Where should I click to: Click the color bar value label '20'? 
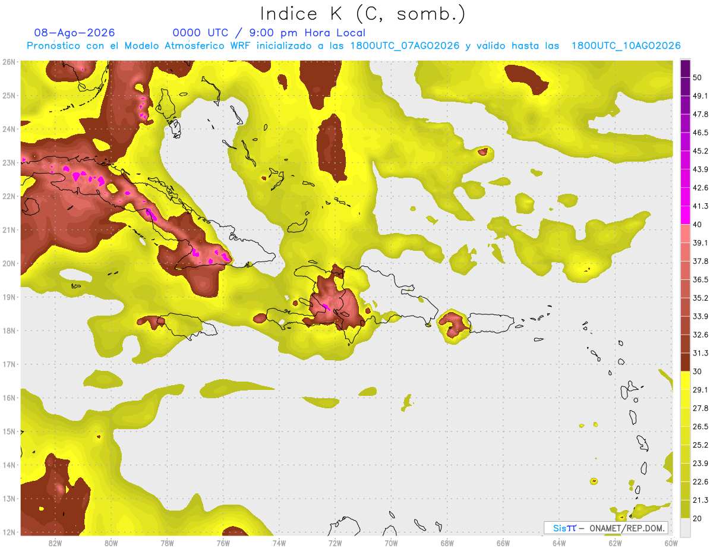coord(698,518)
